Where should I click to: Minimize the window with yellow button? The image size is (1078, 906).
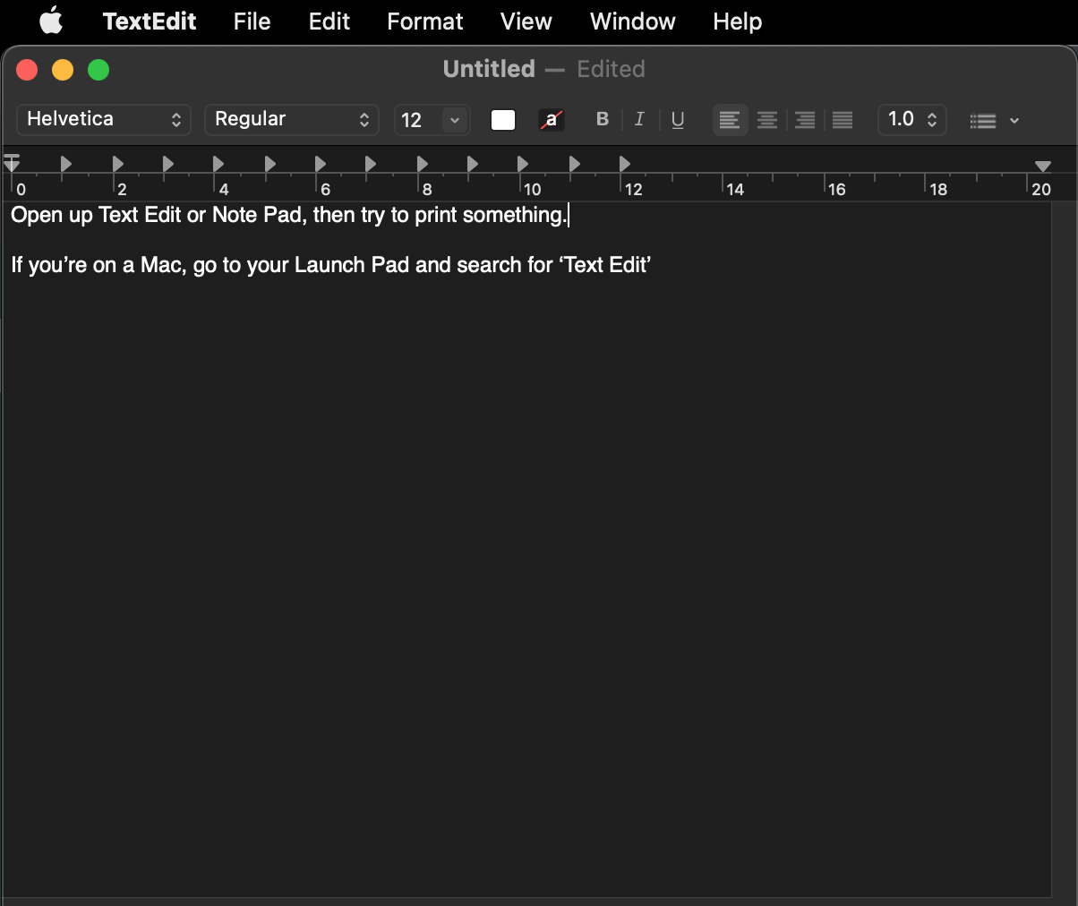tap(63, 70)
